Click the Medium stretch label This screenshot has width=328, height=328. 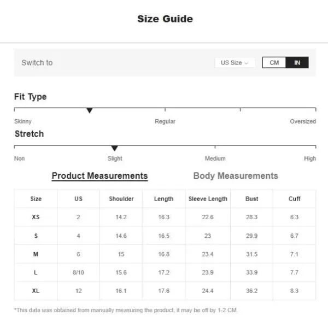pos(215,159)
